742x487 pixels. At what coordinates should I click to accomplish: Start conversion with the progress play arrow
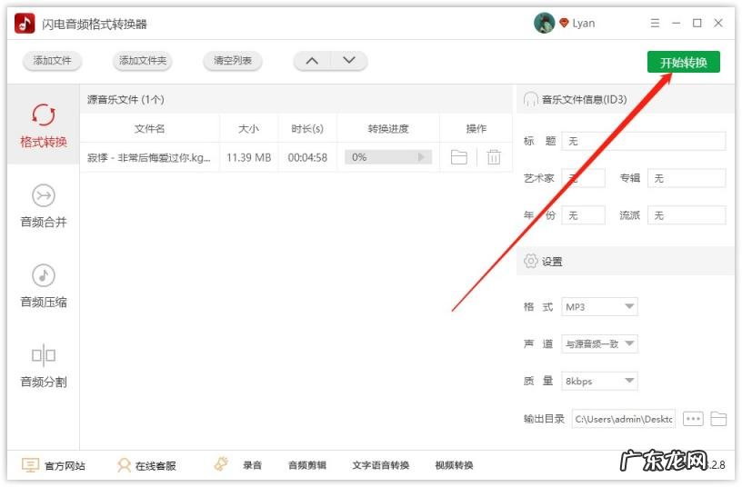tap(421, 157)
